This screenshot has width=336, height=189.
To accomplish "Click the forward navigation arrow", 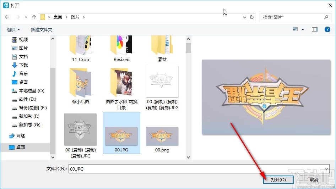I will click(x=17, y=17).
